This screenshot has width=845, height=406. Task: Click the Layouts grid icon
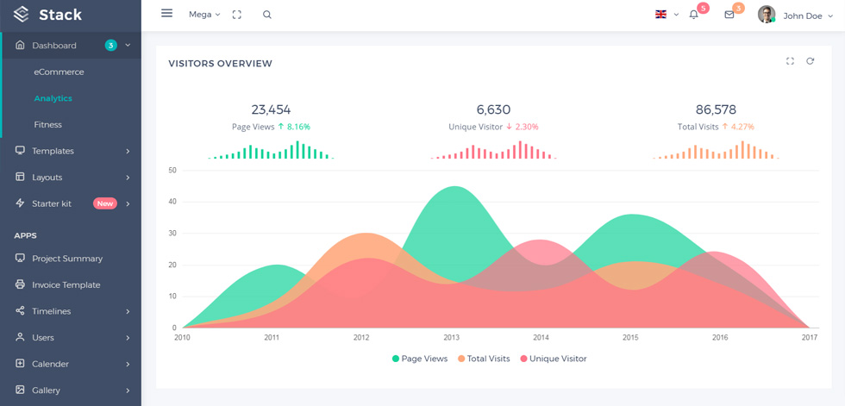coord(20,177)
